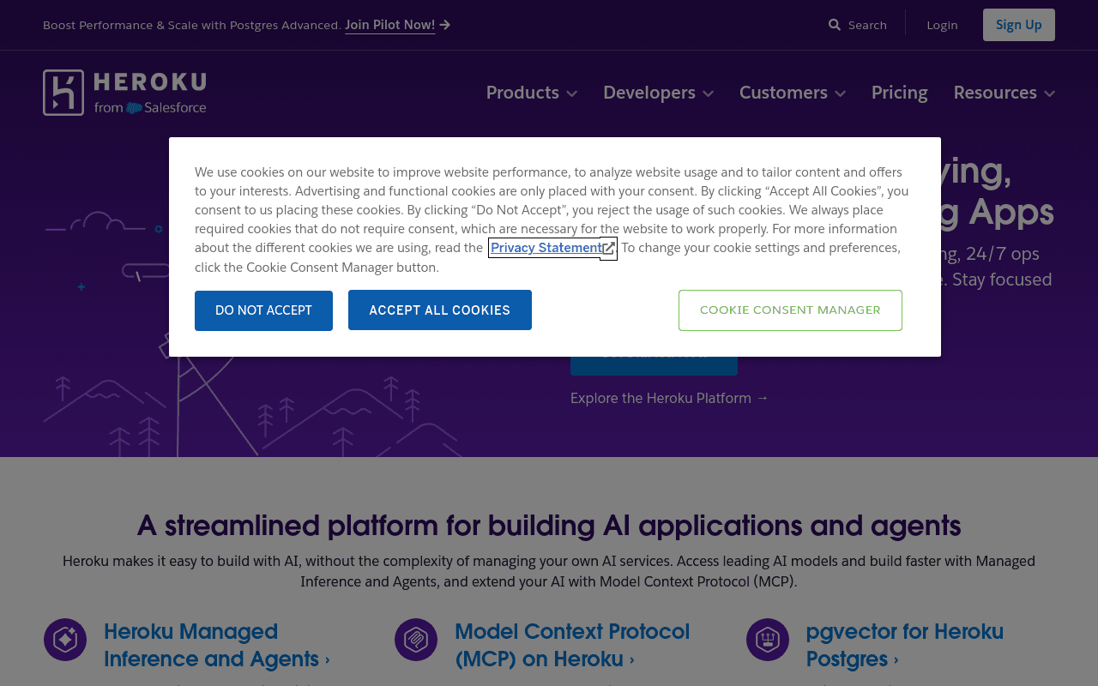Open Heroku Managed Inference and Agents link
This screenshot has height=686, width=1098.
pos(217,645)
